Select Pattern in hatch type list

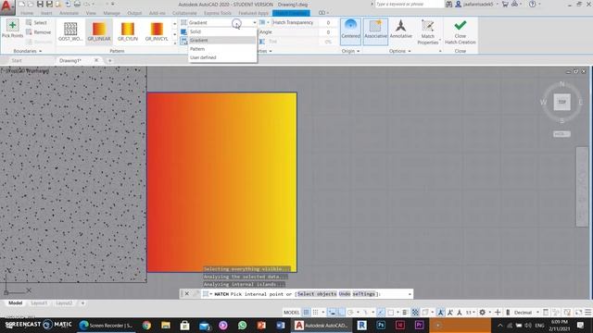pos(222,49)
